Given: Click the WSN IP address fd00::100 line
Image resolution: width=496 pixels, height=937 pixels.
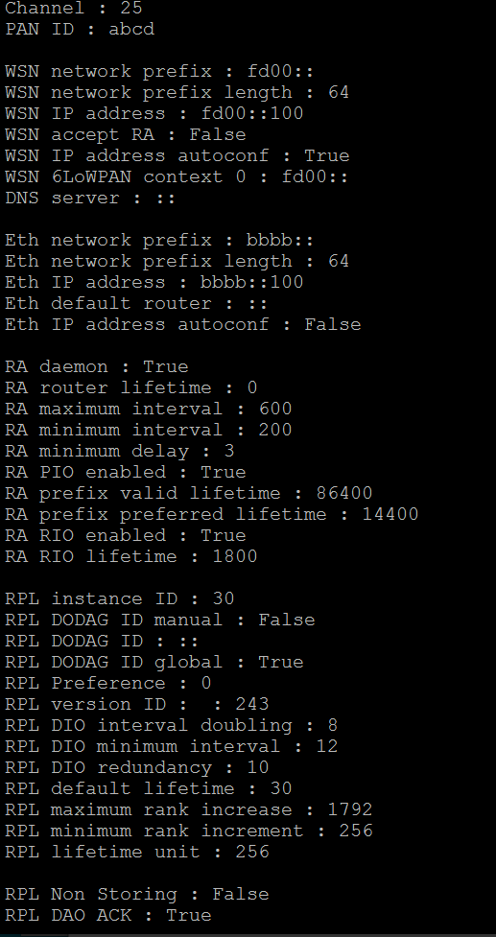Looking at the screenshot, I should 154,113.
